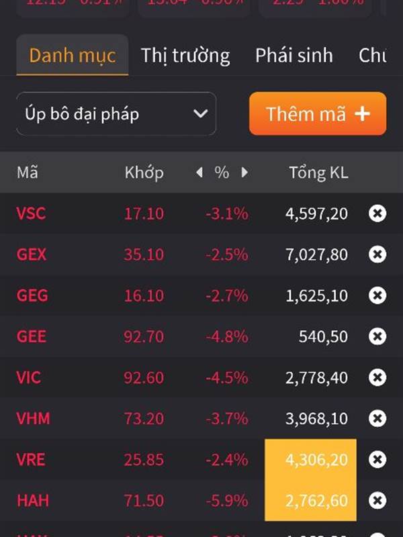Screen dimensions: 403x537
Task: Switch to the Phái sinh tab
Action: 294,55
